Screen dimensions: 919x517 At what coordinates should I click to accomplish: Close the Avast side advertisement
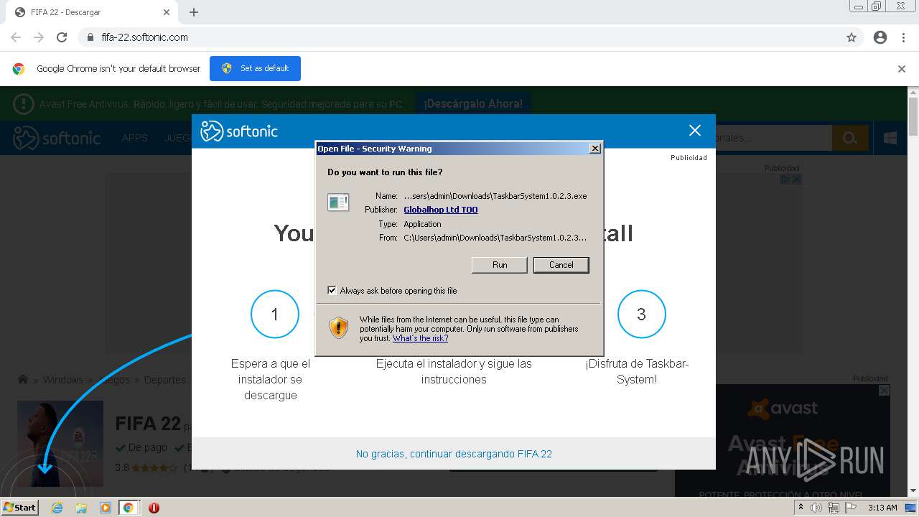click(885, 390)
